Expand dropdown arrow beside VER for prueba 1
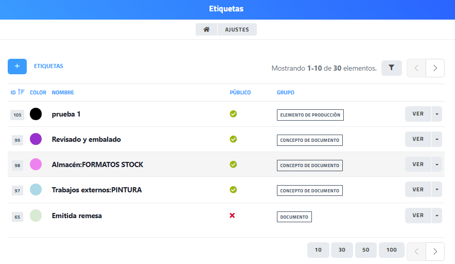455x264 pixels. [436, 114]
